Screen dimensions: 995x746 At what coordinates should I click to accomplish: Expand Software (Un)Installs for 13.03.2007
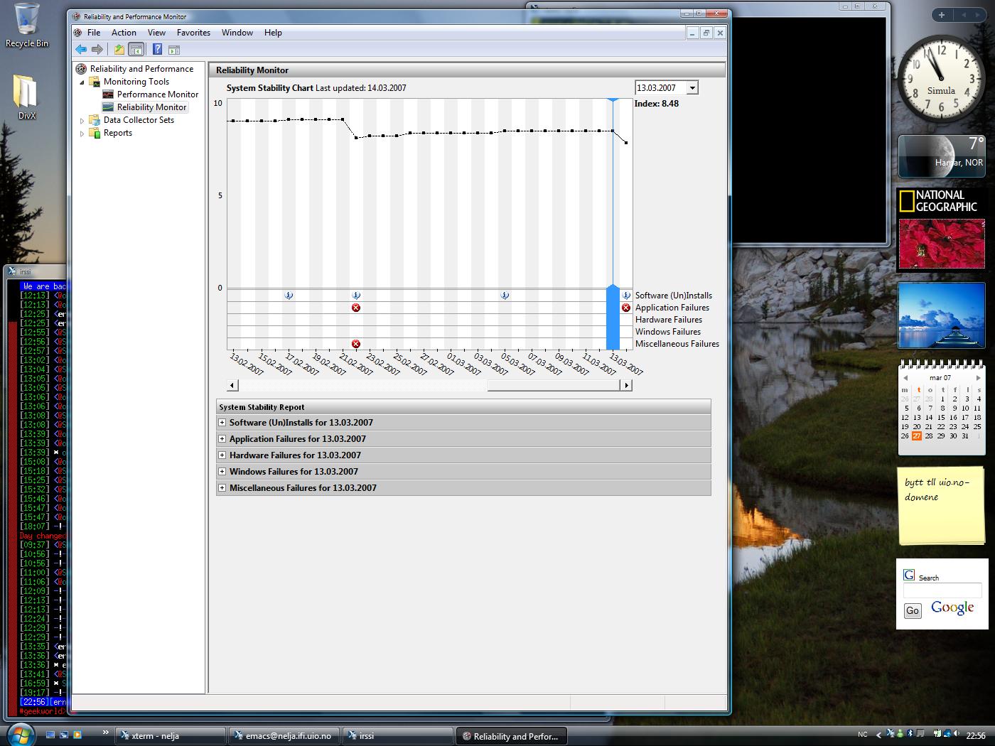[222, 423]
